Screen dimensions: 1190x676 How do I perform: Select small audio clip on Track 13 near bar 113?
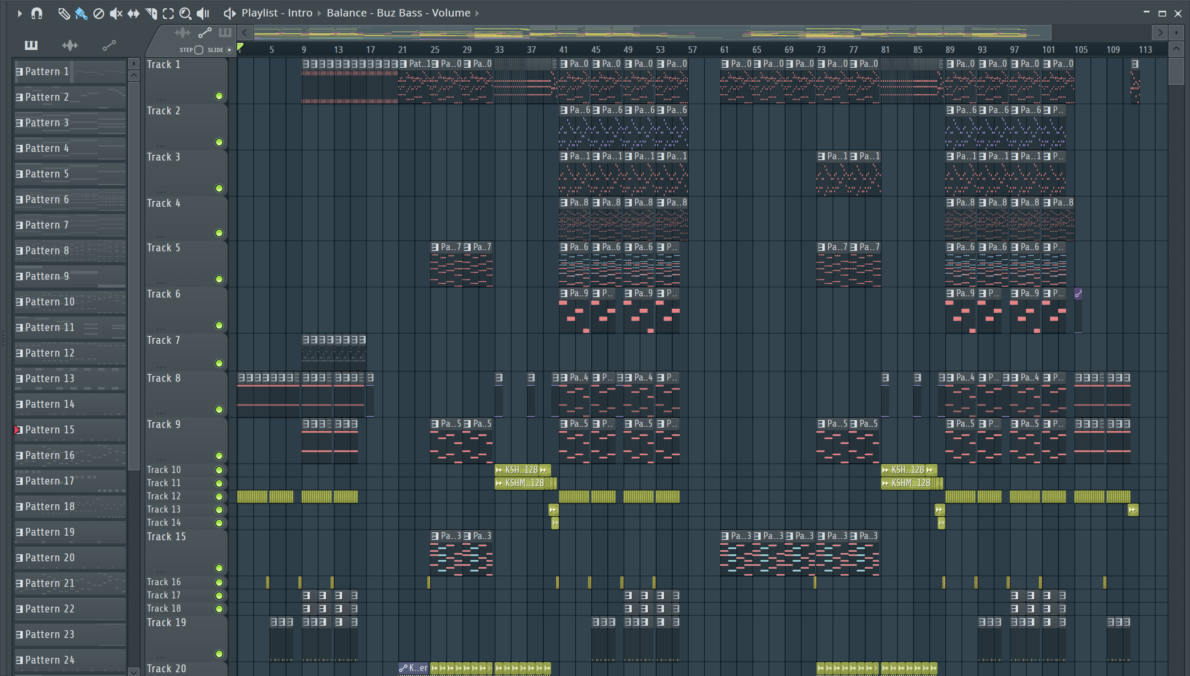tap(1133, 510)
